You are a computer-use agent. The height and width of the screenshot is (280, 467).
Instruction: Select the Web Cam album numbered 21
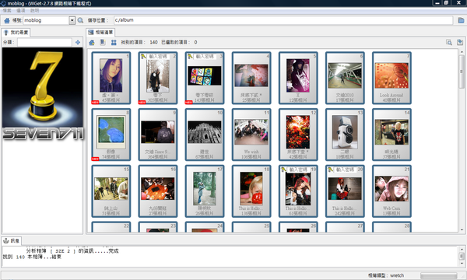pyautogui.click(x=392, y=191)
